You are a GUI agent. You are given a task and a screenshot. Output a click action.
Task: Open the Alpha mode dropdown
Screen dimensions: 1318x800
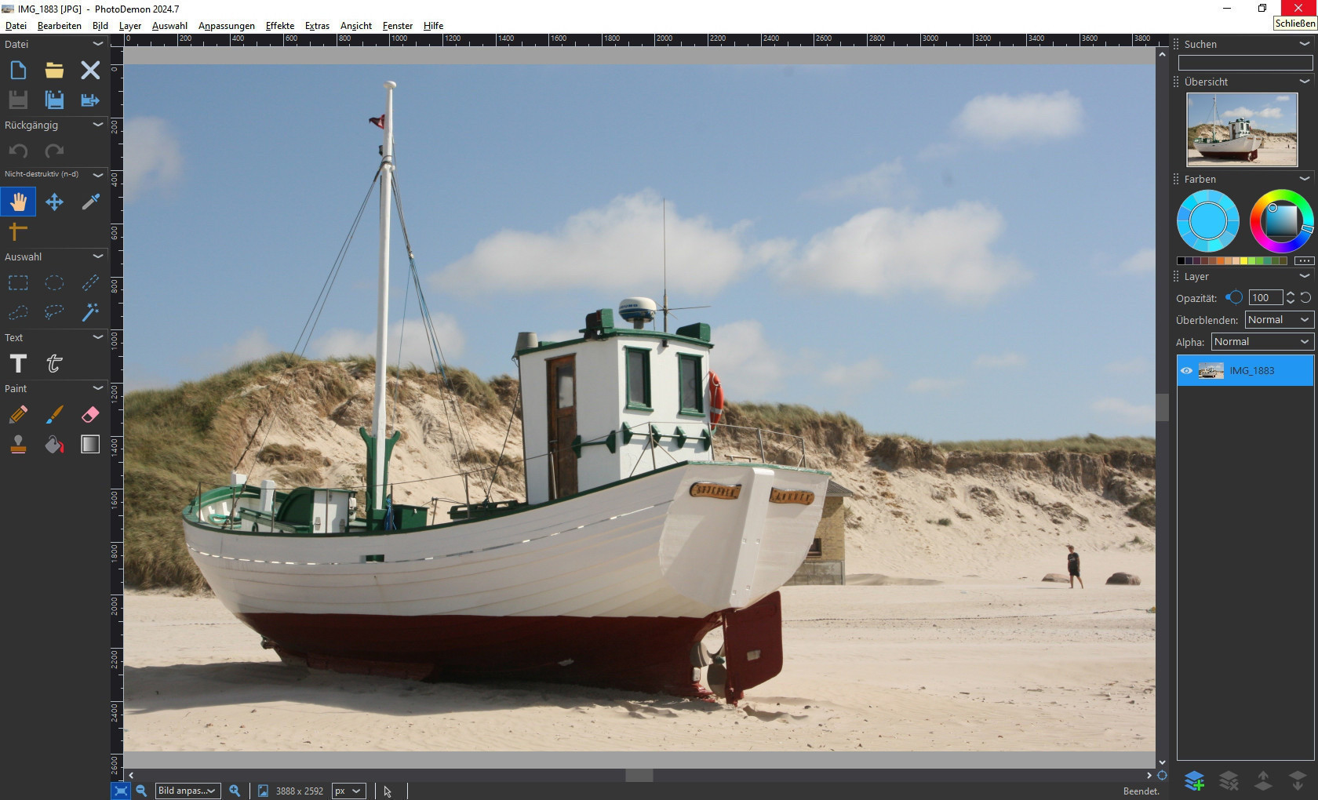point(1262,342)
